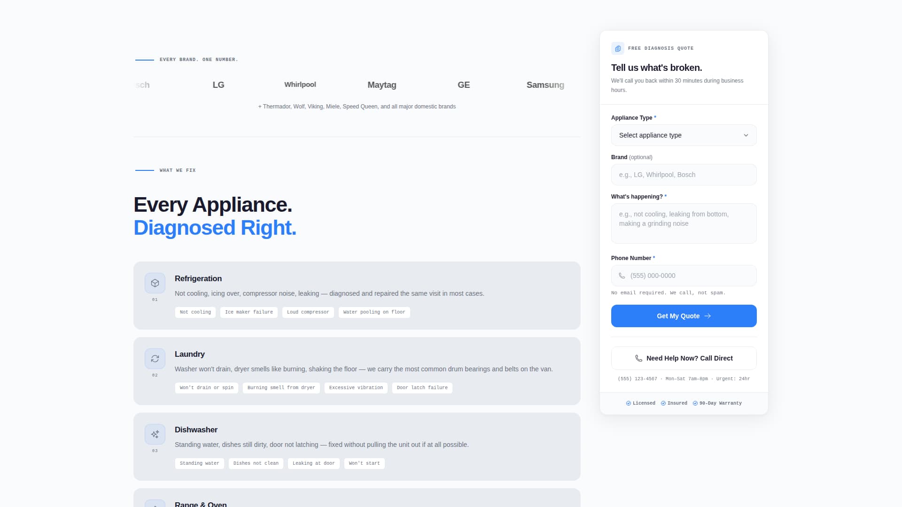Click the WHAT WE FIX label

coord(178,170)
